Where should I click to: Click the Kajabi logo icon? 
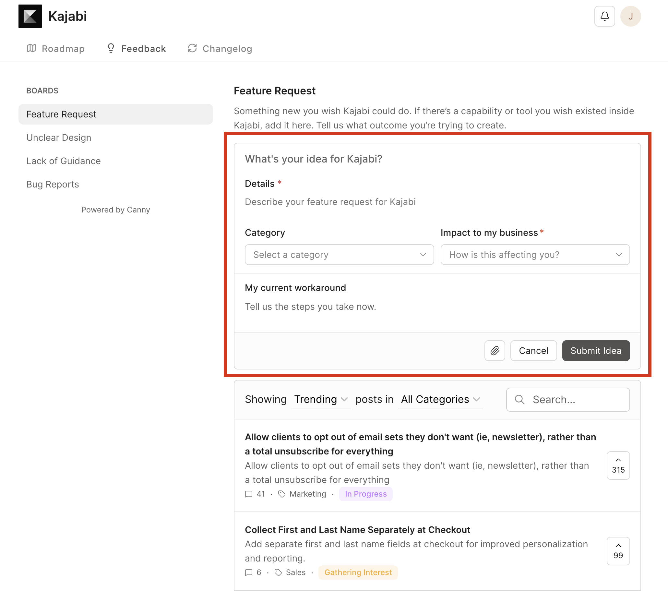pos(30,16)
